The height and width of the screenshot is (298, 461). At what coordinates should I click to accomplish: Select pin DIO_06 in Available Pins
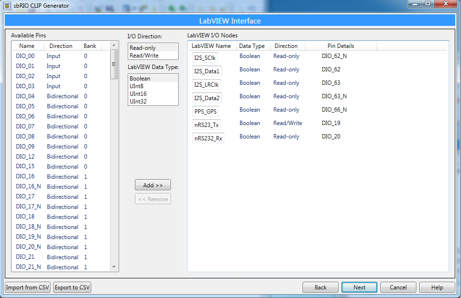click(61, 116)
